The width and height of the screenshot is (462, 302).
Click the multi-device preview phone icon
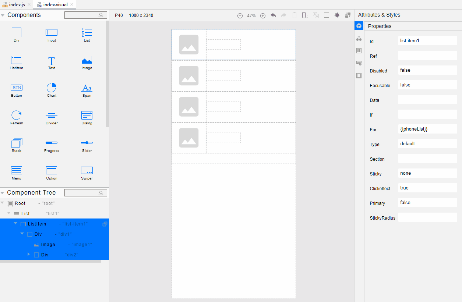[305, 15]
